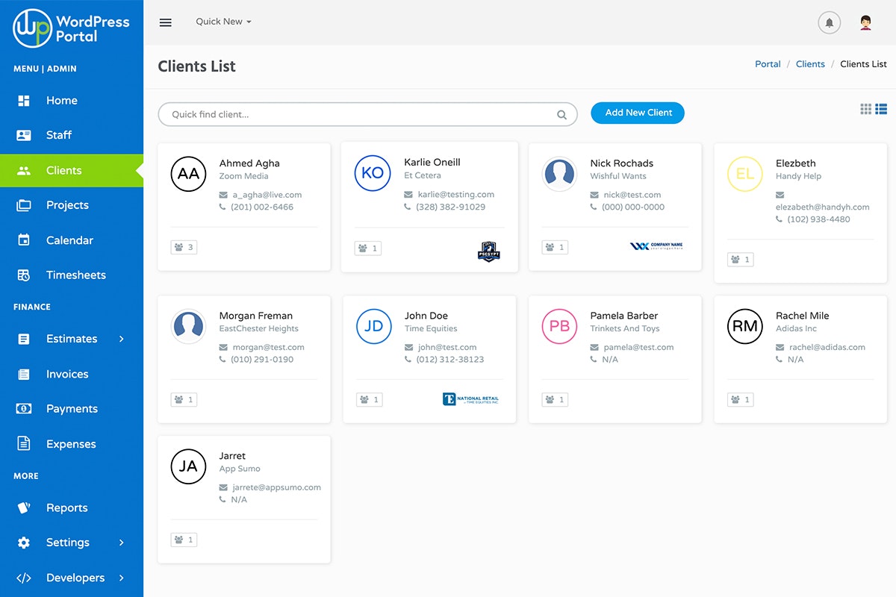Click Nick Rochads' contacts count badge
Viewport: 896px width, 597px height.
pos(555,247)
